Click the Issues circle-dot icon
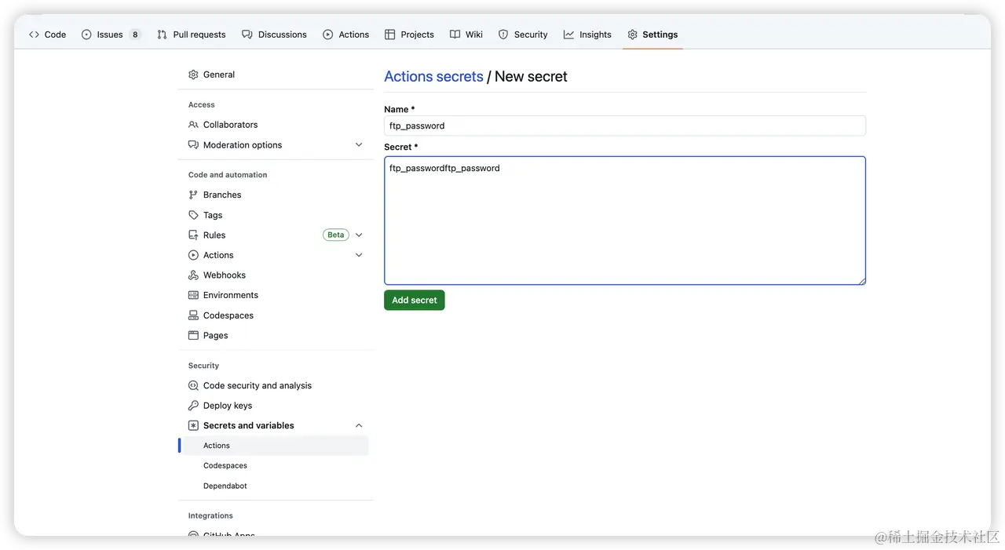The height and width of the screenshot is (550, 1005). click(86, 35)
